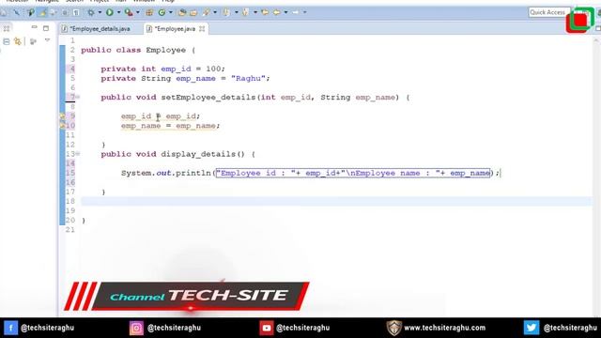Maximize the left view panel
The height and width of the screenshot is (338, 601).
pos(46,28)
